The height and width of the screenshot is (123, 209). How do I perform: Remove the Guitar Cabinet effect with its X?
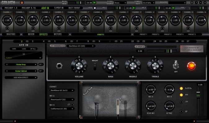coord(7,71)
